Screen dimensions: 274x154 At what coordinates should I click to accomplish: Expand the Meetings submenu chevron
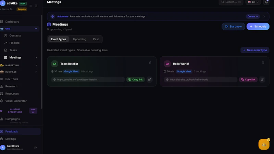(36, 57)
